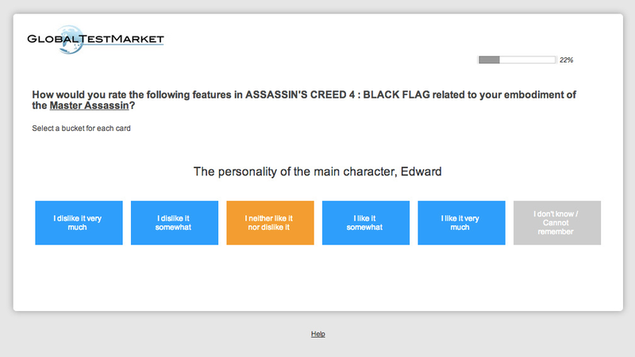Pick the orange "I neither like it nor dislike it" bucket

(270, 223)
